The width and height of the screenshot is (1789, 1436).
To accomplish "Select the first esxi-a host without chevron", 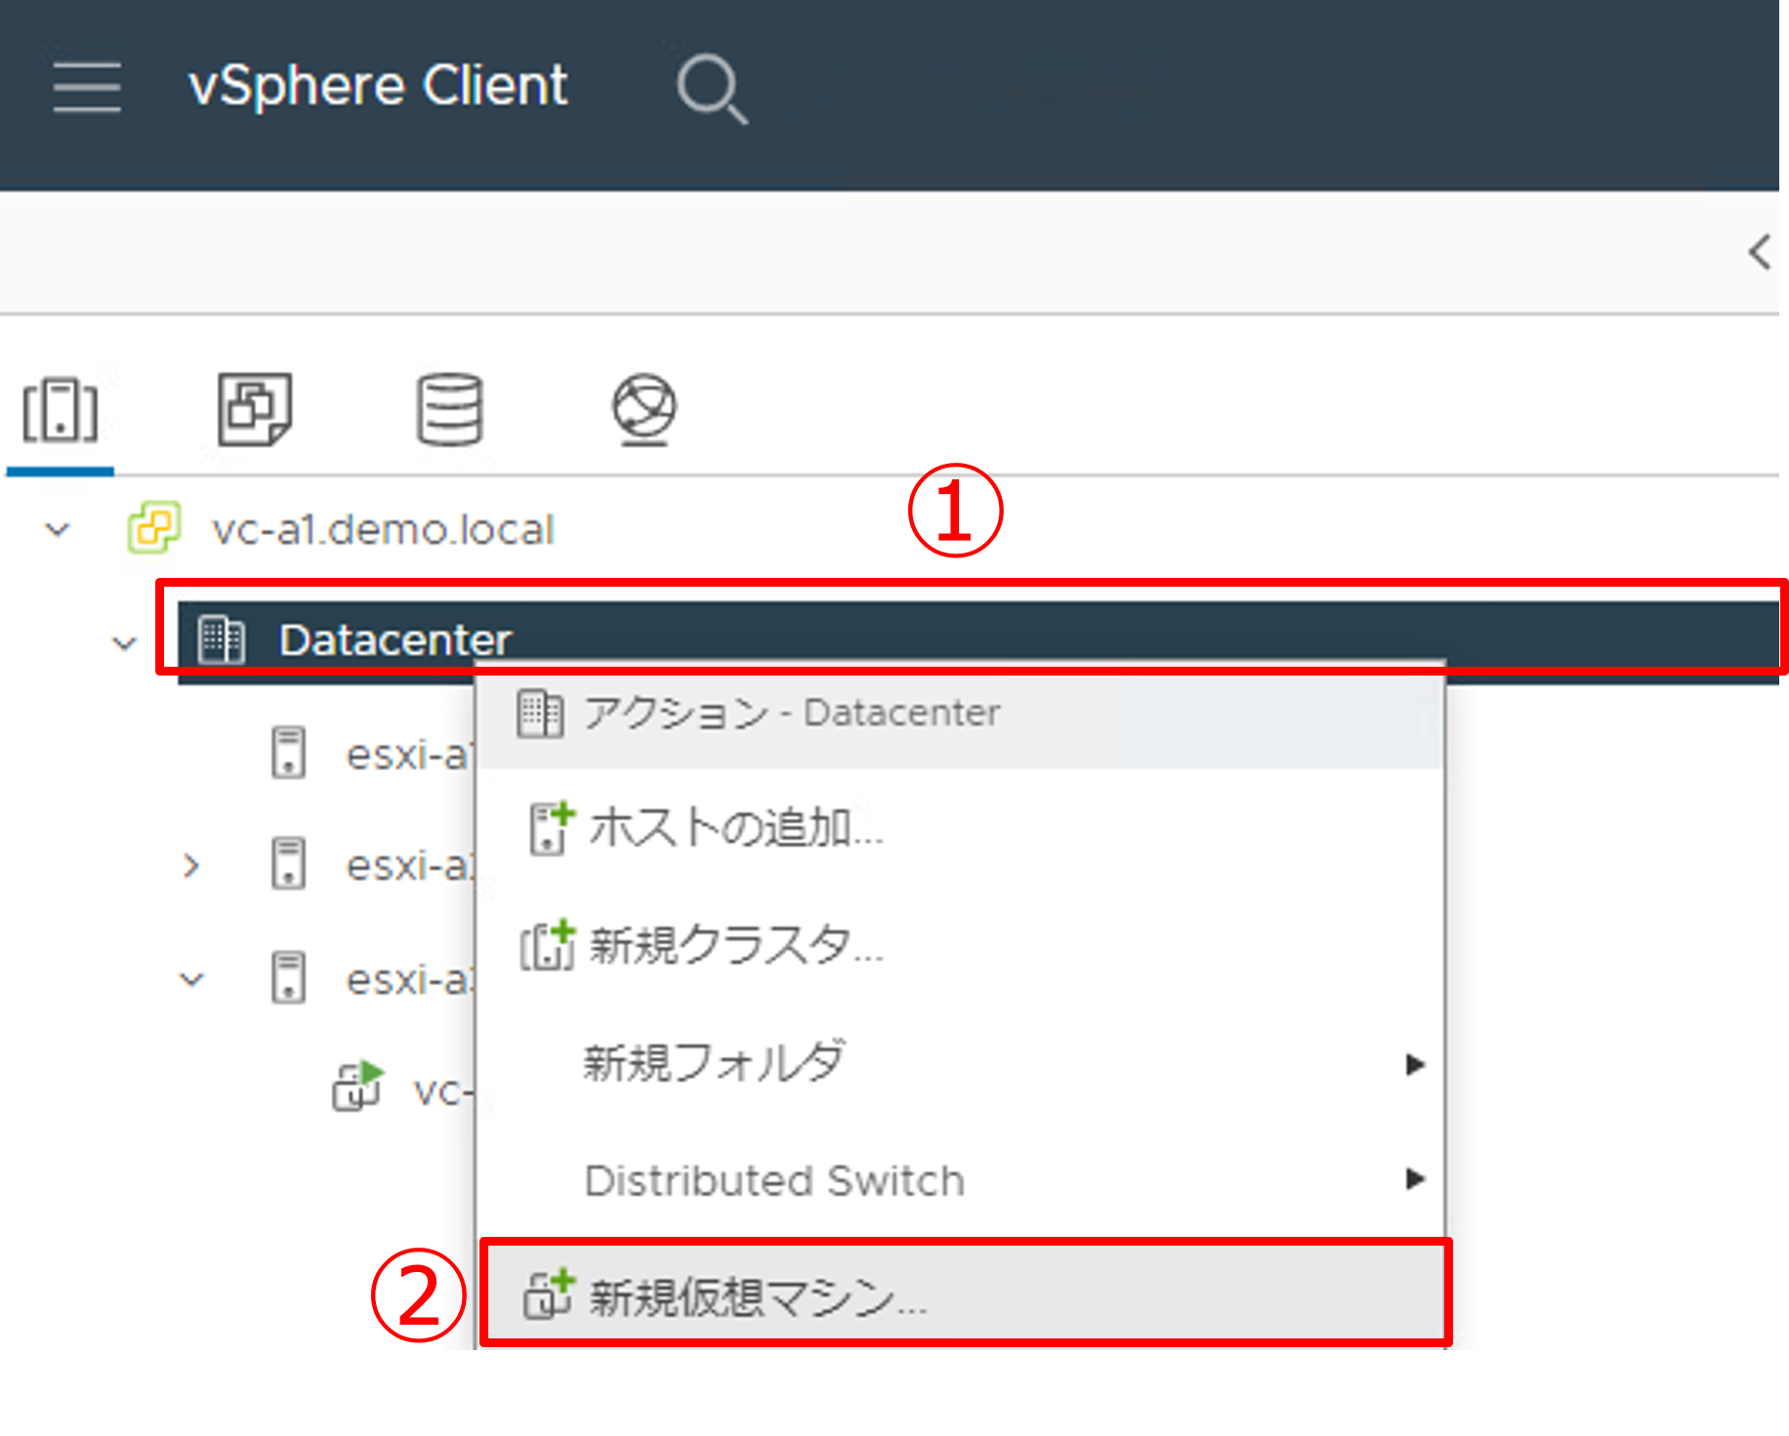I will (409, 755).
